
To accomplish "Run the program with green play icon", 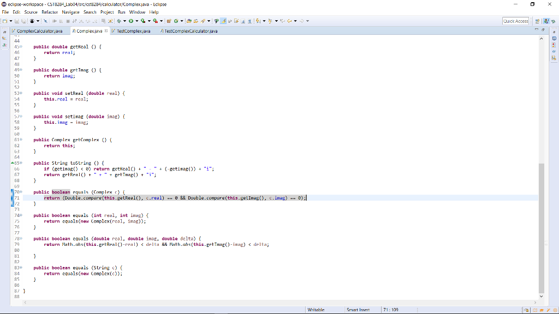I will [x=131, y=21].
